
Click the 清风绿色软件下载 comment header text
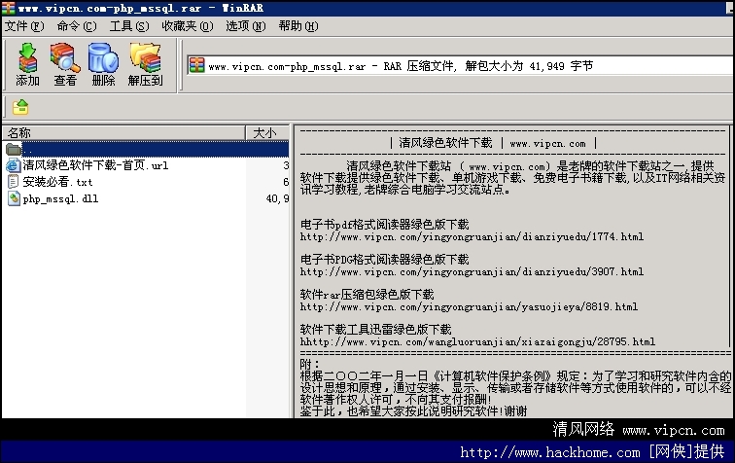pyautogui.click(x=445, y=143)
